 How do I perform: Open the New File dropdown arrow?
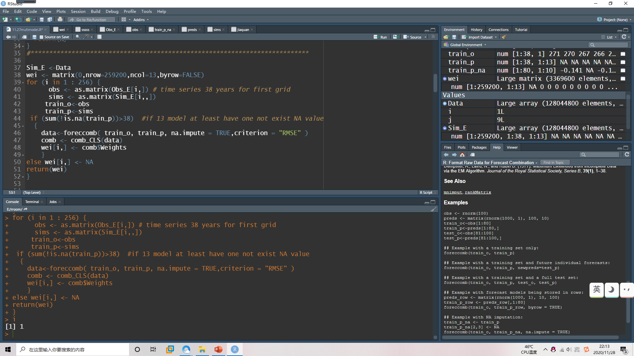click(x=11, y=20)
